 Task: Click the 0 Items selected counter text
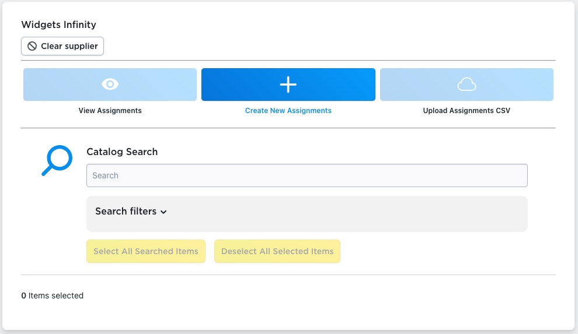coord(53,296)
